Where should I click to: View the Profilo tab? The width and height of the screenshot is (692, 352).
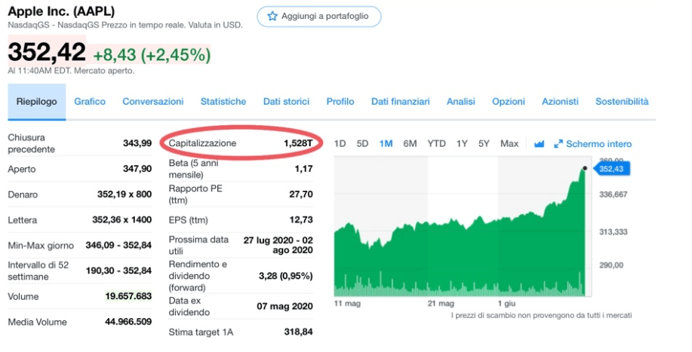340,102
